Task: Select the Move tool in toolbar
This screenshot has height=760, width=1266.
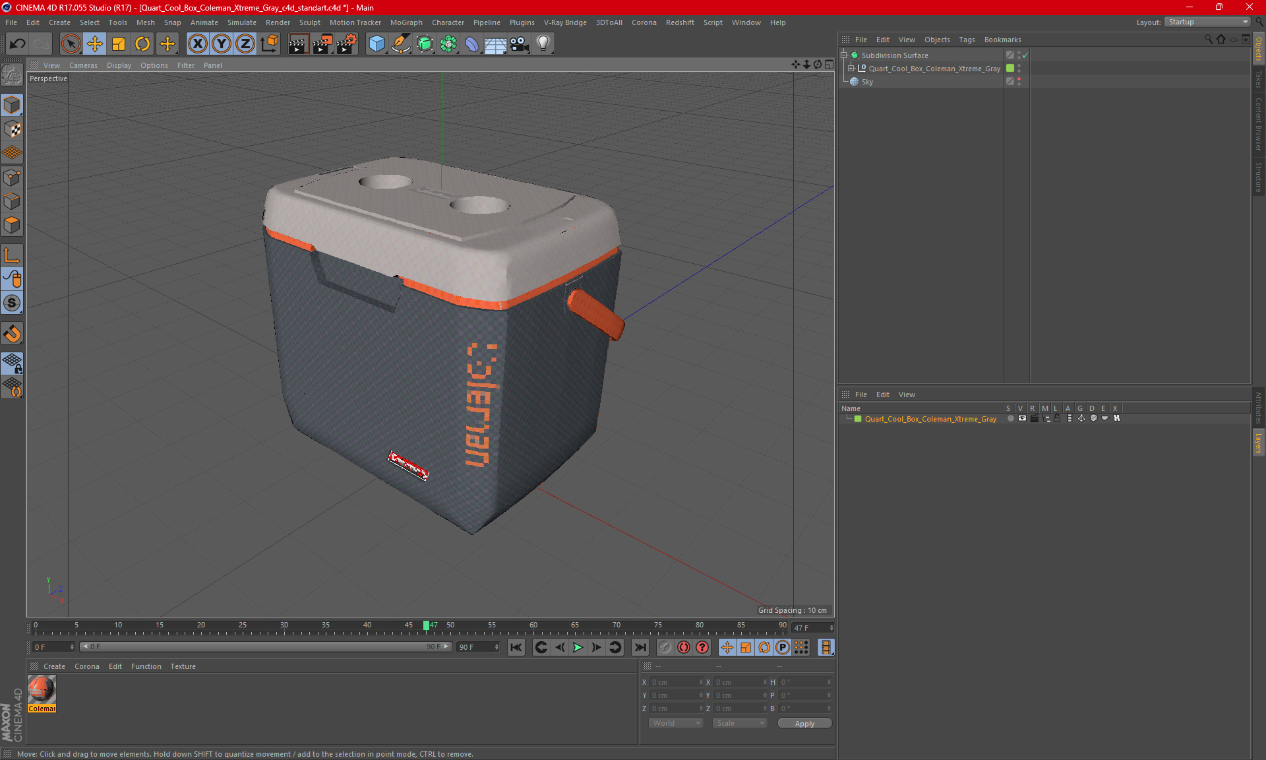Action: click(x=95, y=44)
